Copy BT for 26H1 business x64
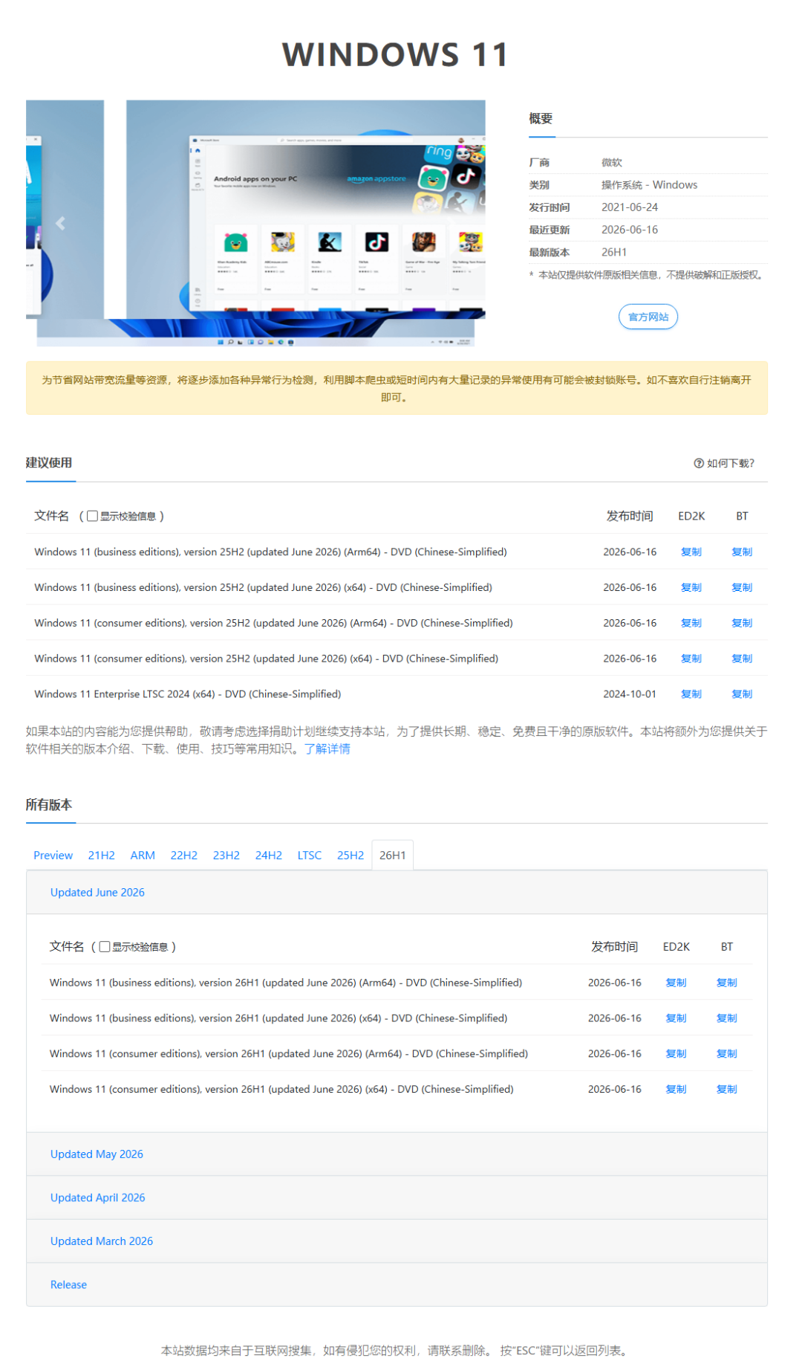Screen dimensions: 802x1361 [726, 1018]
